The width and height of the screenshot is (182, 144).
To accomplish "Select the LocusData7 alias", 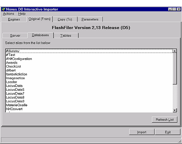I will (89, 94).
